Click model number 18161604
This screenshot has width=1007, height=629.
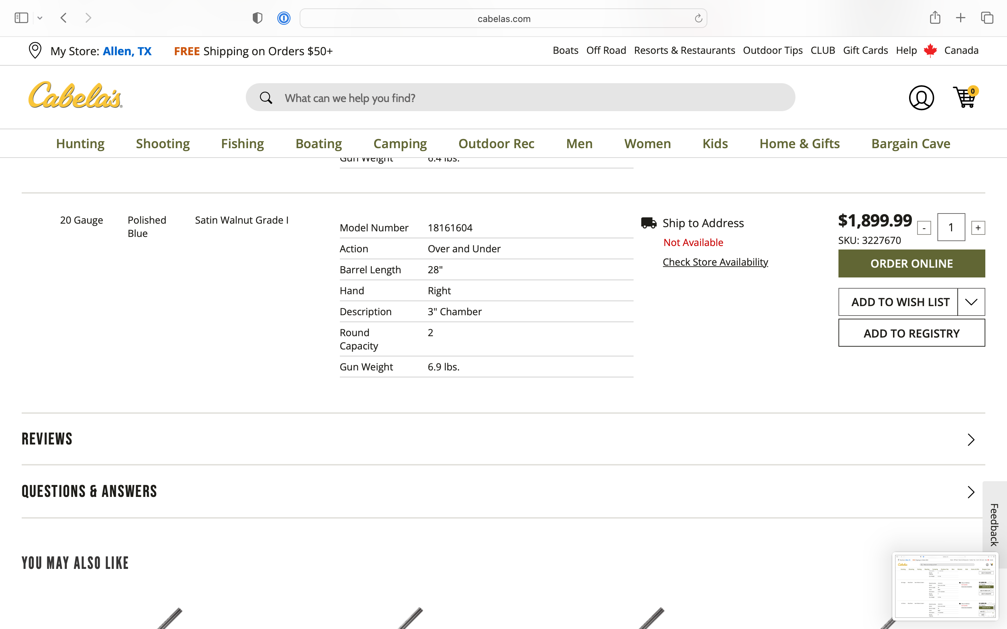(x=450, y=227)
